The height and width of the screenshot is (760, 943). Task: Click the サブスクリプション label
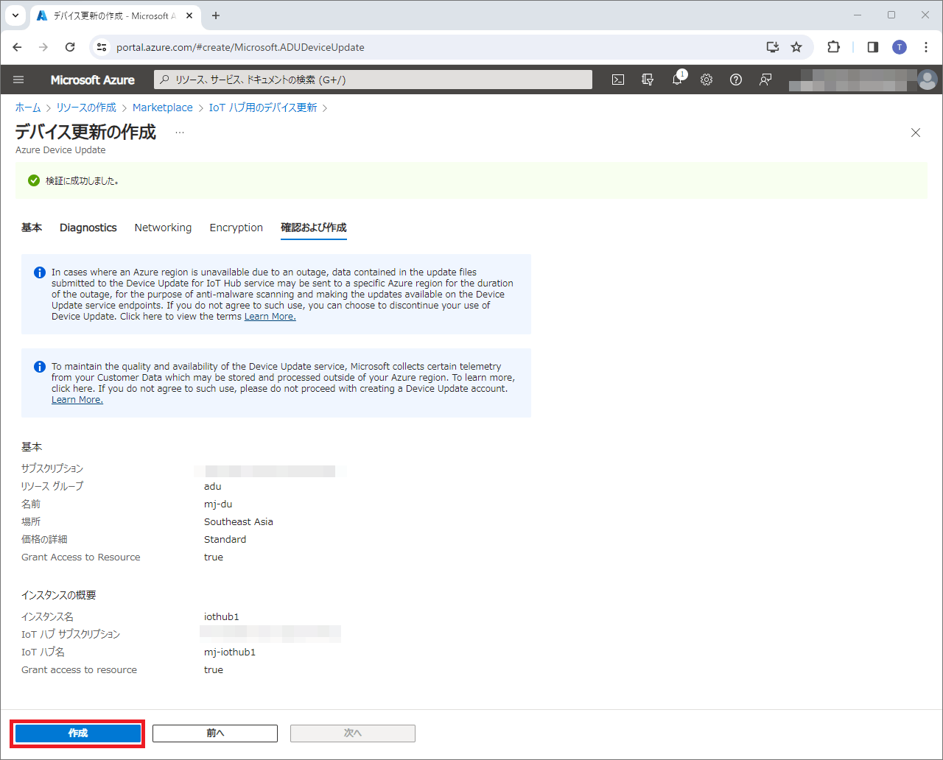(52, 468)
